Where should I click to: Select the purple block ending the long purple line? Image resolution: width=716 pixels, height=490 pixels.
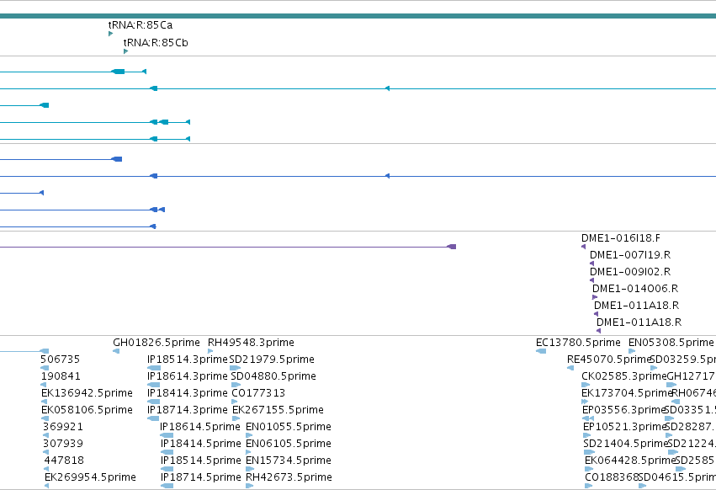coord(452,247)
